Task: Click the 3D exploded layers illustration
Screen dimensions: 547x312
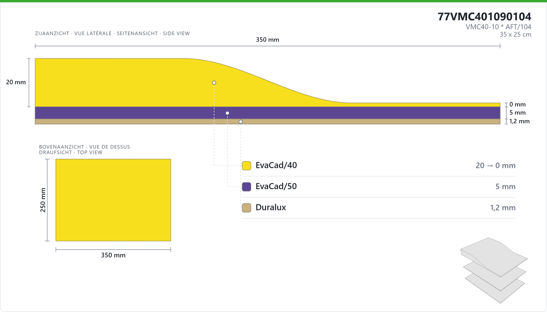Action: [x=494, y=270]
